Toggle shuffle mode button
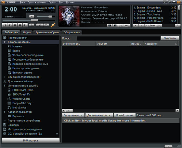 (x=40, y=25)
